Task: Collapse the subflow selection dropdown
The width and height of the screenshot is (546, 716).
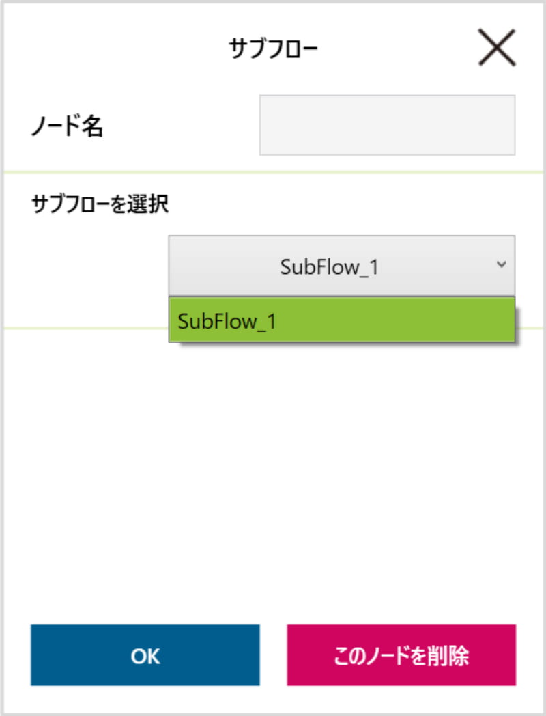Action: pyautogui.click(x=341, y=266)
